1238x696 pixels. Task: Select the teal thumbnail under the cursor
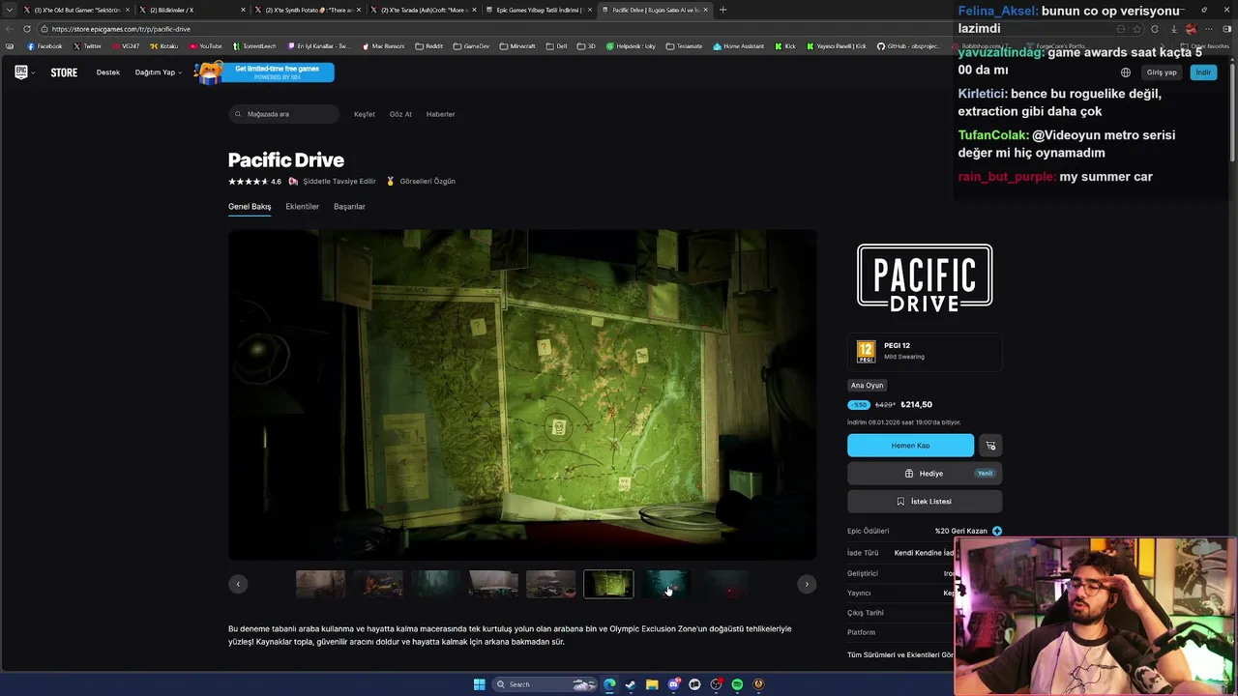[666, 584]
